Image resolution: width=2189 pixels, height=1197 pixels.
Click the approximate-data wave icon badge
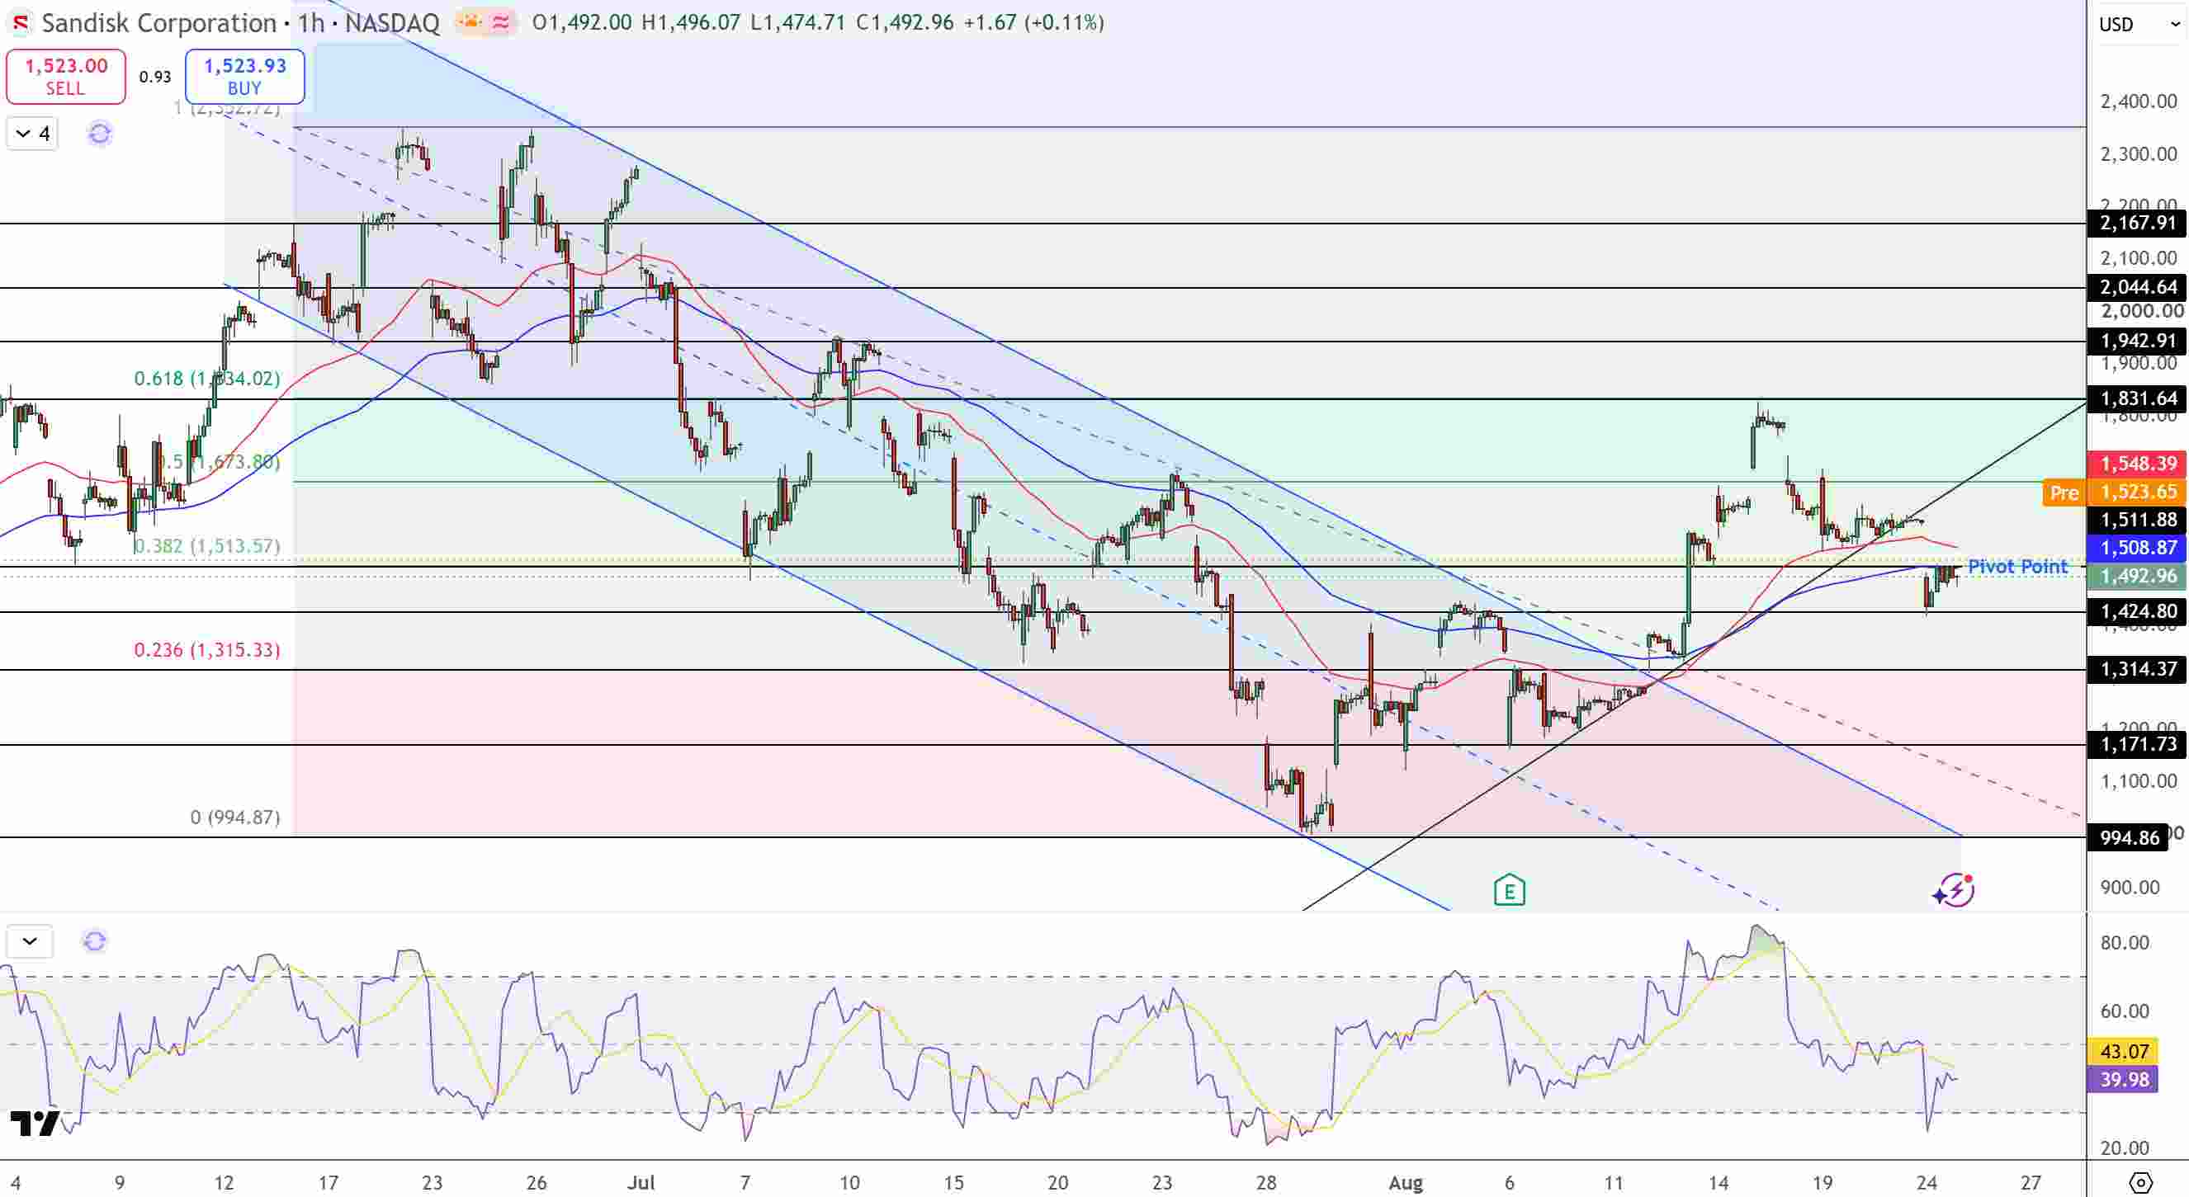tap(501, 22)
